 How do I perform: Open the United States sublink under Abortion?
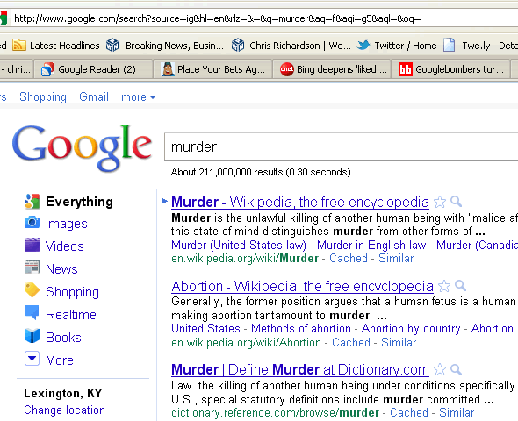(205, 329)
